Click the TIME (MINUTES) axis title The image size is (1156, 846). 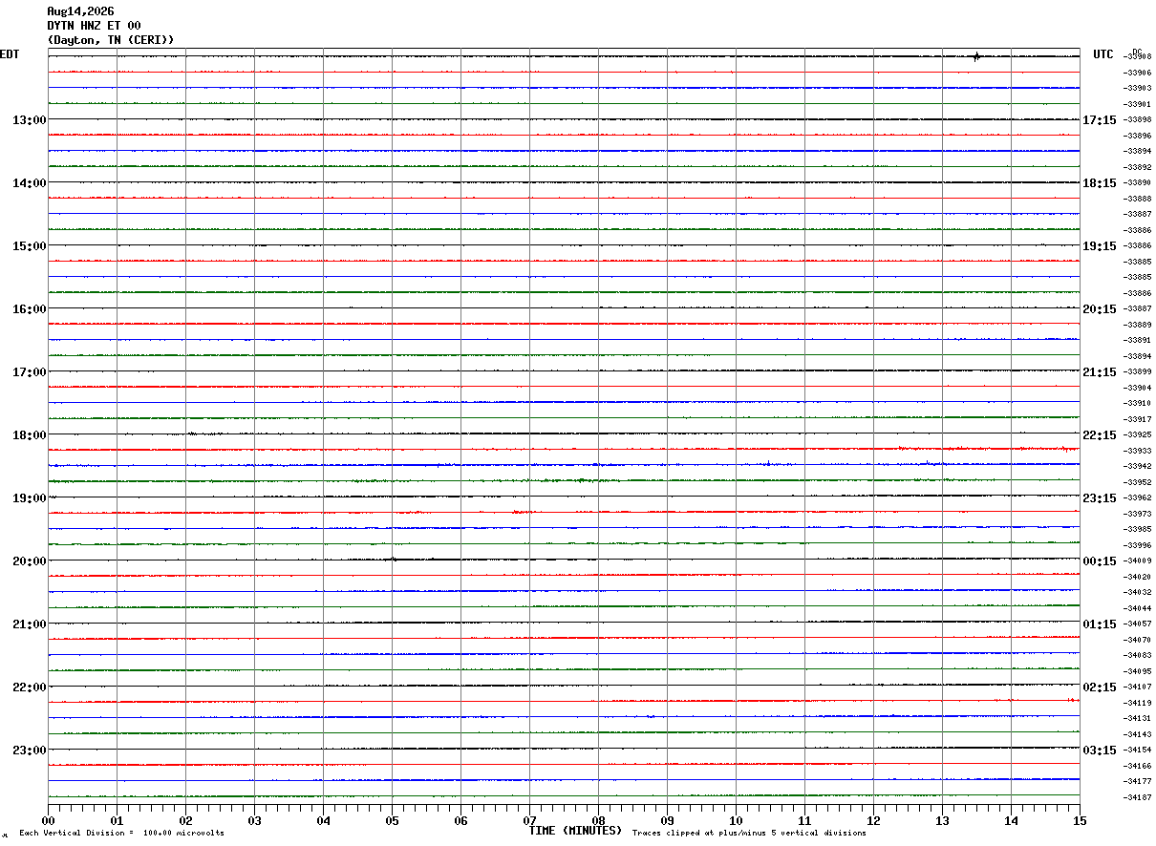coord(575,831)
